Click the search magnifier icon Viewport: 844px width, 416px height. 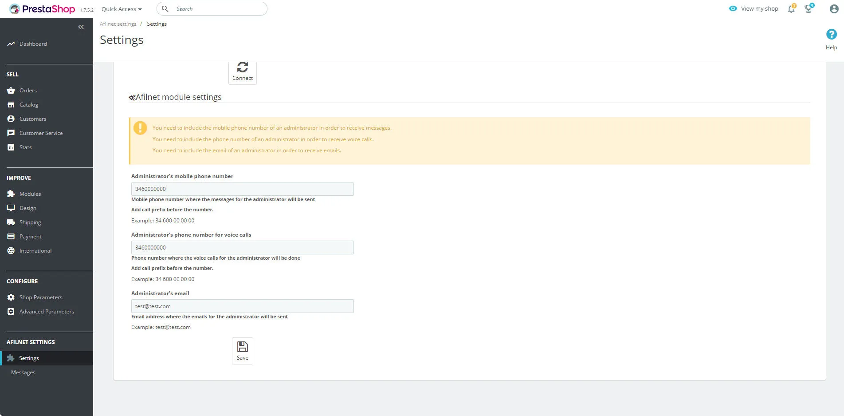point(165,9)
